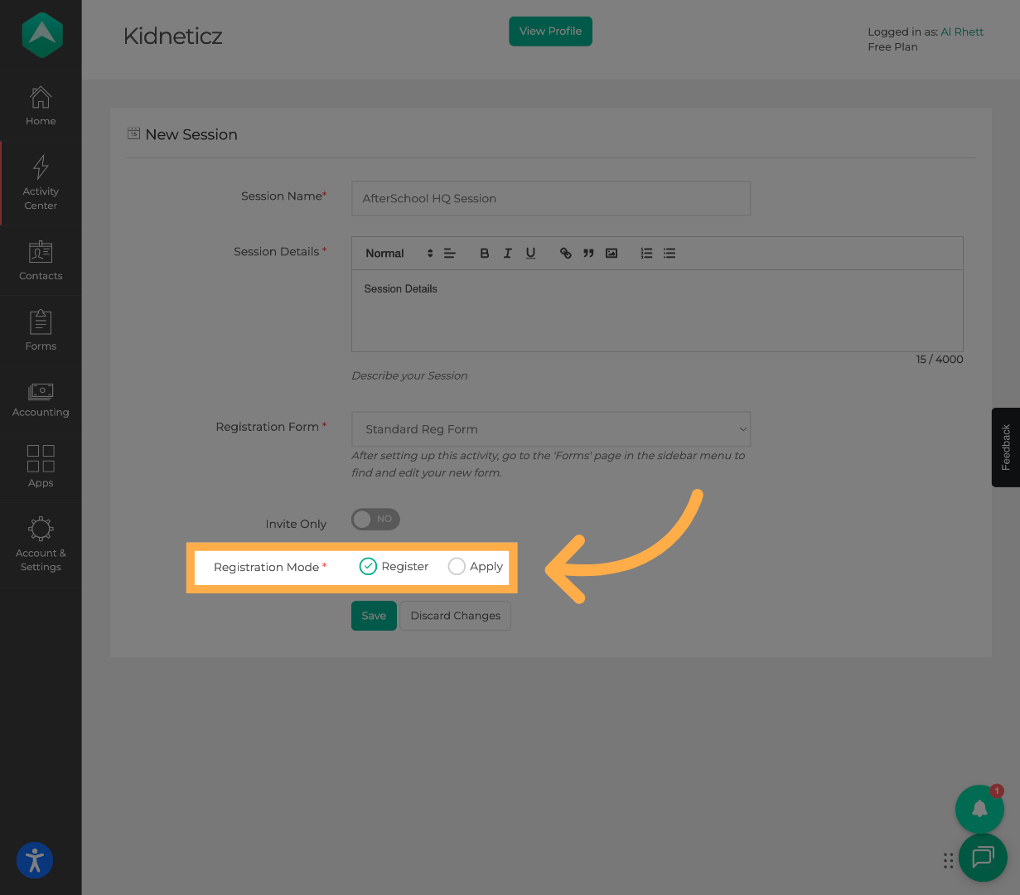The width and height of the screenshot is (1020, 895).
Task: Apply bold formatting in the editor toolbar
Action: 484,253
